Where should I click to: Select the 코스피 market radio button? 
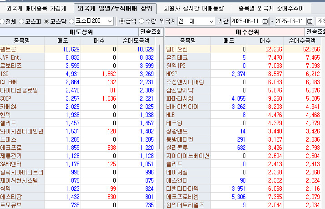21,21
